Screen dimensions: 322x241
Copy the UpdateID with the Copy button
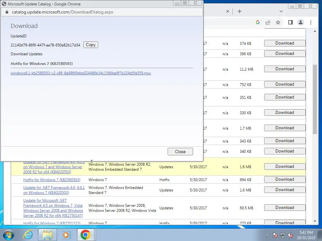[91, 45]
